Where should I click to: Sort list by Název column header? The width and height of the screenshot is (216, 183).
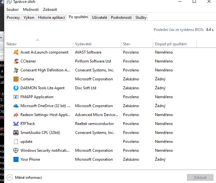12,44
